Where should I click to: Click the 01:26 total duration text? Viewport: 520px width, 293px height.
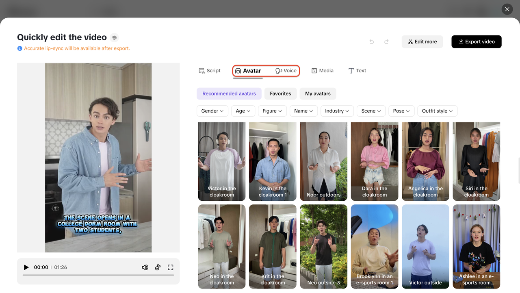pyautogui.click(x=61, y=267)
